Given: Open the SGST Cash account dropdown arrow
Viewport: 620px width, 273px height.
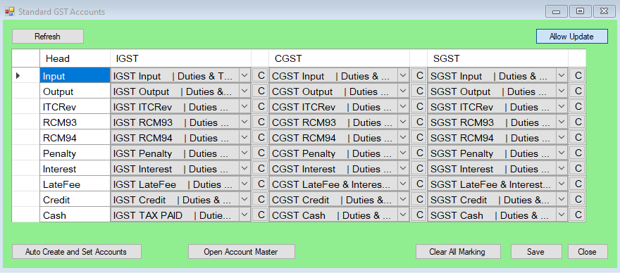Looking at the screenshot, I should (562, 215).
